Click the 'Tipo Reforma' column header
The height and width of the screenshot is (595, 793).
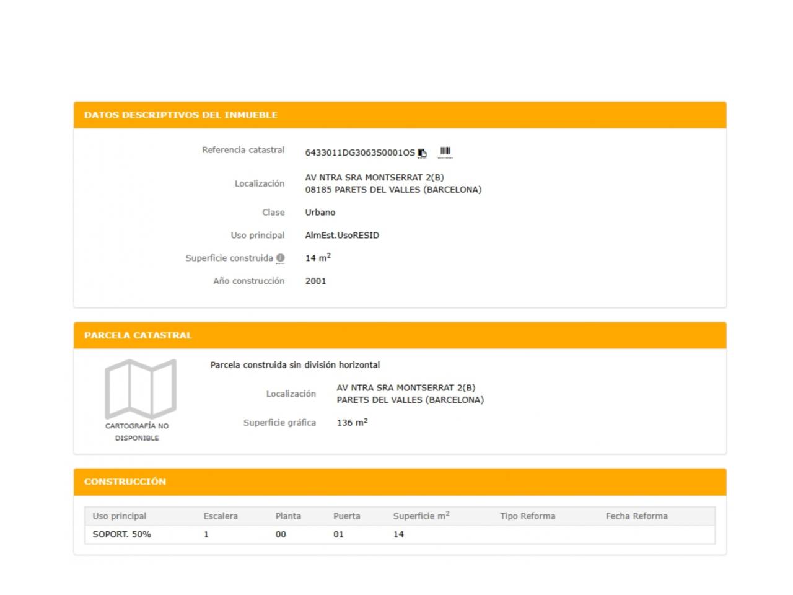pos(528,516)
